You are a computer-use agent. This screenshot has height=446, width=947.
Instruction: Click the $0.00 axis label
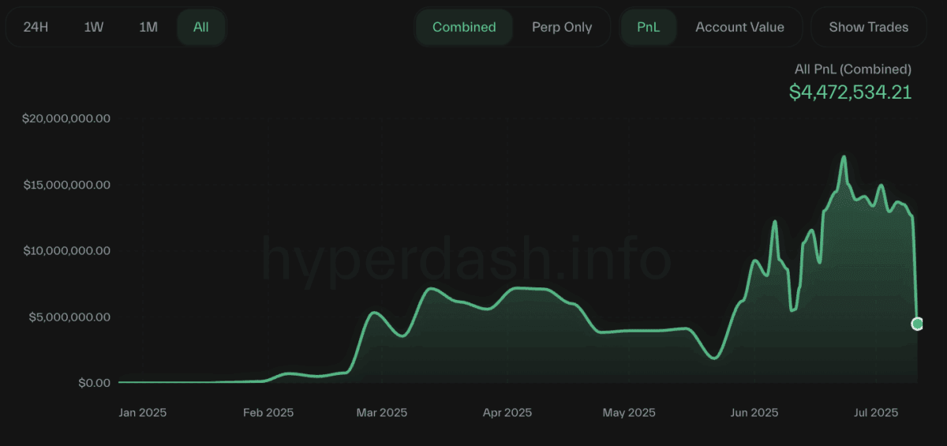click(93, 383)
